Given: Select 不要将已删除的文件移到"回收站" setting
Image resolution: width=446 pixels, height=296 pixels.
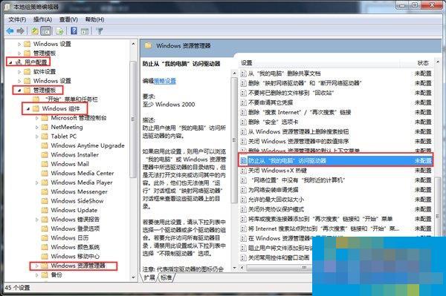Looking at the screenshot, I should pos(291,93).
